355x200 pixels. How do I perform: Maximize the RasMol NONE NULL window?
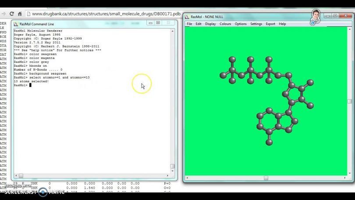click(335, 16)
